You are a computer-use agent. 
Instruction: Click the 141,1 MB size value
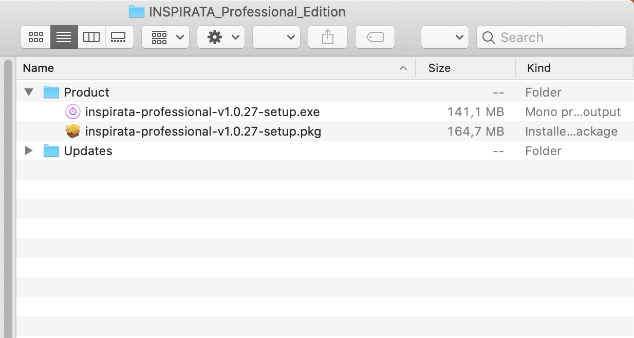click(476, 112)
